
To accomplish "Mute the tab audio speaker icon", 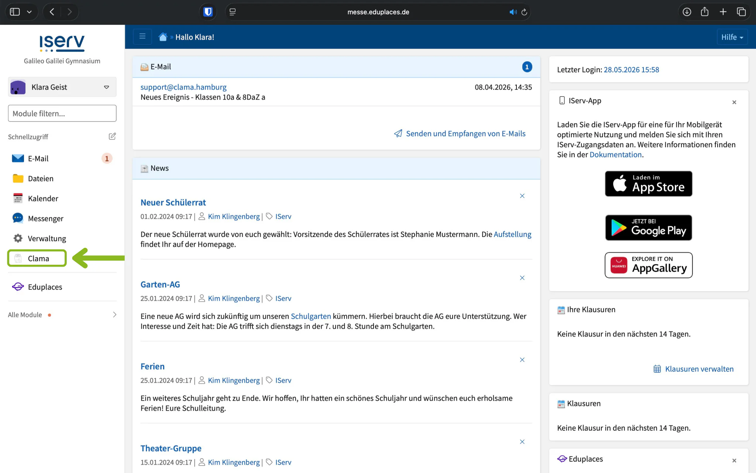I will (513, 12).
